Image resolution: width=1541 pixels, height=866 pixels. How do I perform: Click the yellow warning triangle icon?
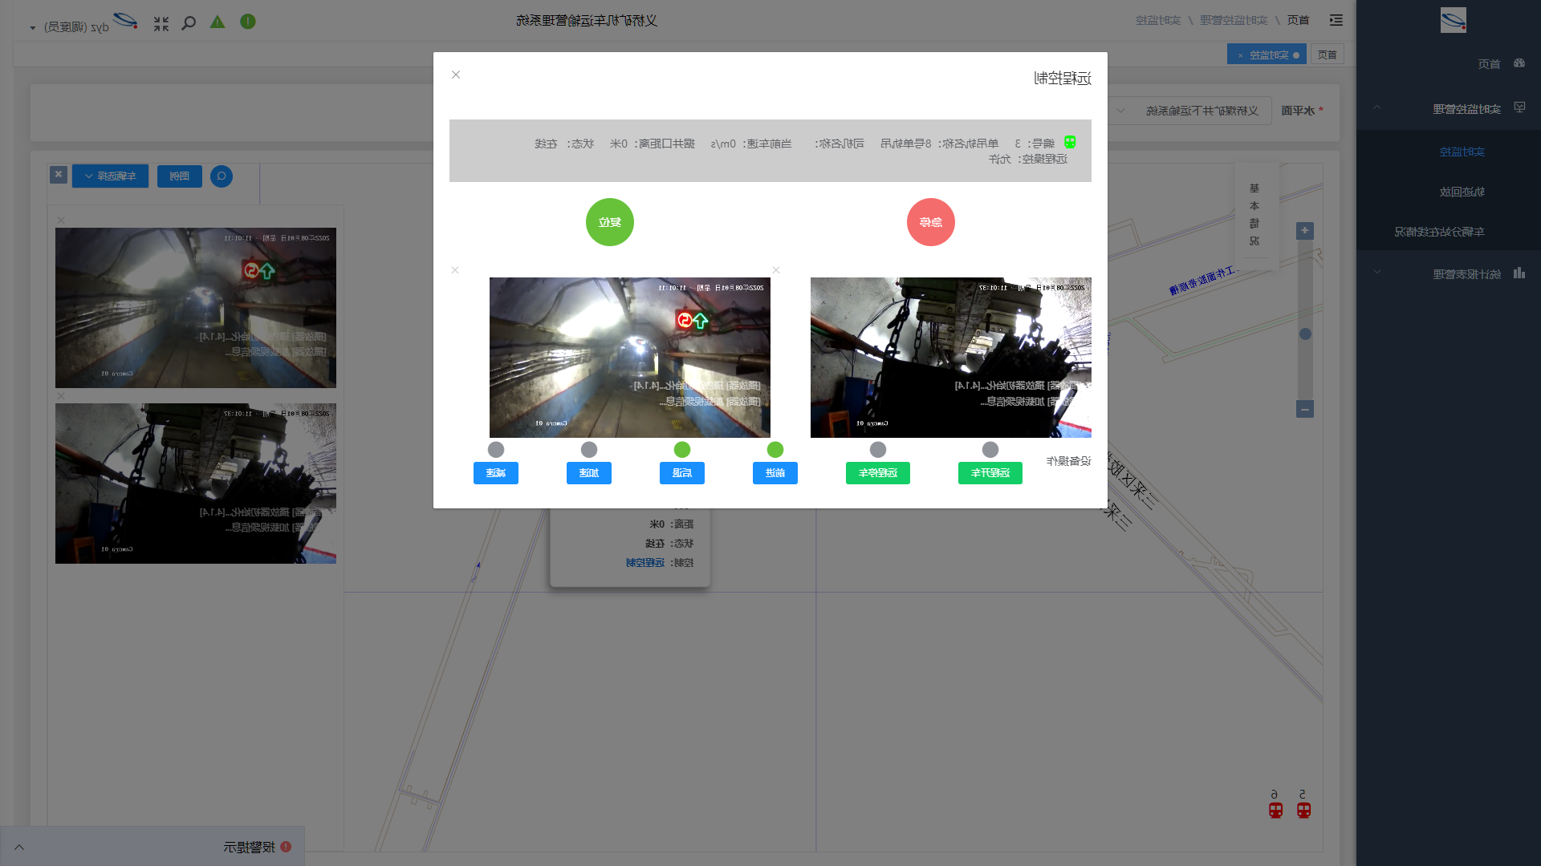point(218,22)
